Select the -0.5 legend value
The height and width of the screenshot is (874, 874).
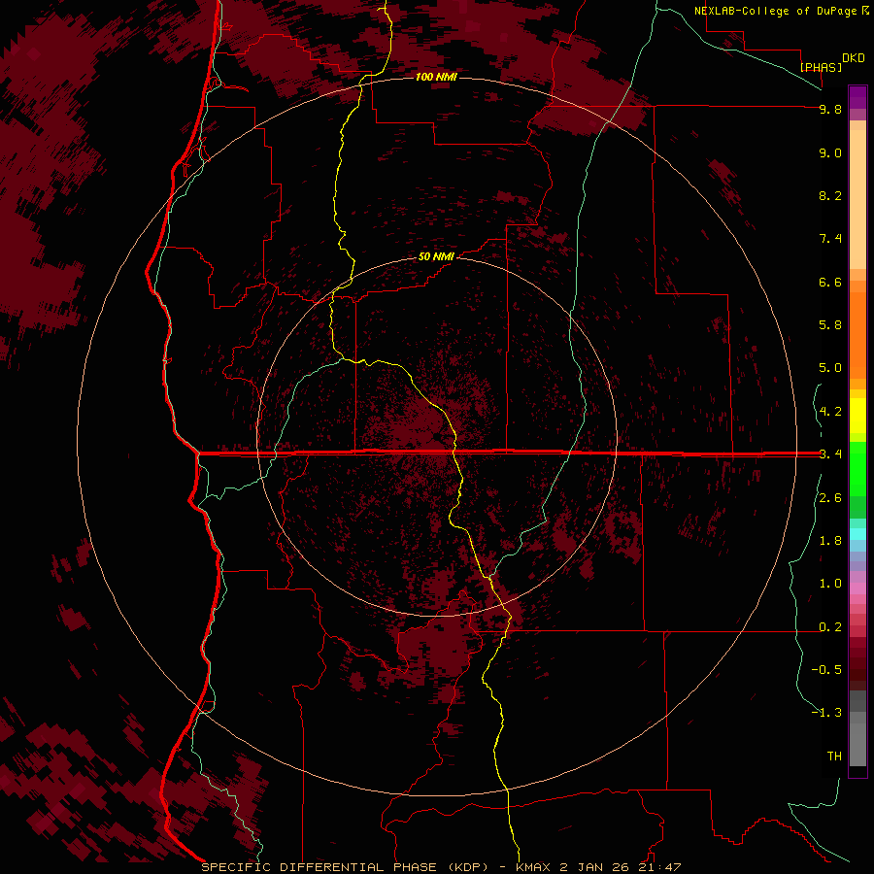[x=826, y=669]
